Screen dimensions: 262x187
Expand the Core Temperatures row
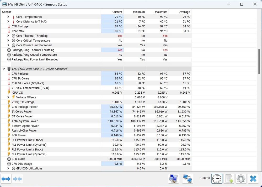(8, 17)
